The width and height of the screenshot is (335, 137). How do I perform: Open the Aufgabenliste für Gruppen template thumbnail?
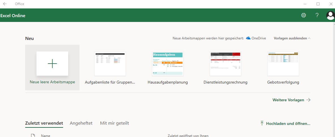(110, 64)
